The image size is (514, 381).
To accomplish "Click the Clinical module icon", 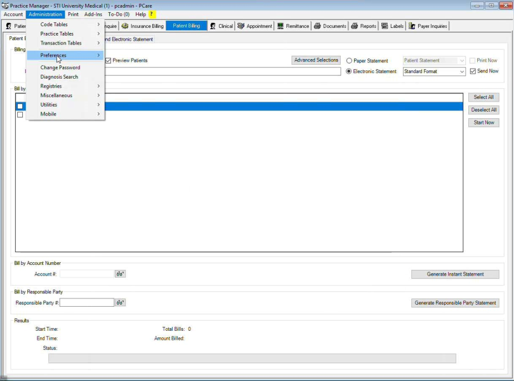I will tap(214, 26).
